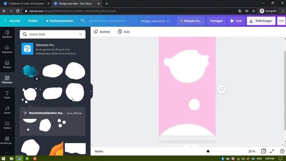This screenshot has height=161, width=286.
Task: Open the Incognito profile indicator
Action: tap(268, 11)
